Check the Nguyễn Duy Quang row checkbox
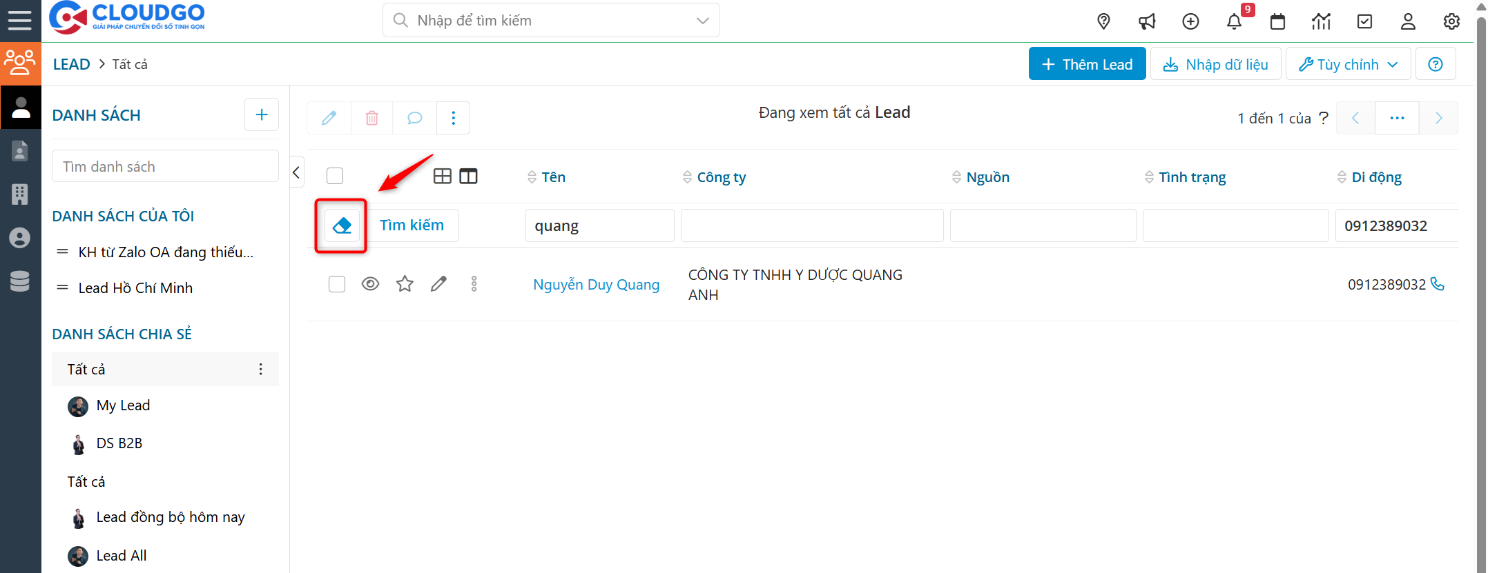Screen dimensions: 1488x573 (337, 284)
